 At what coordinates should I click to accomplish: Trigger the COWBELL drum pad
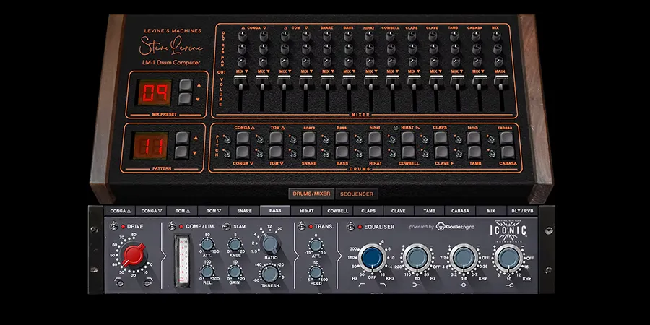pyautogui.click(x=408, y=152)
